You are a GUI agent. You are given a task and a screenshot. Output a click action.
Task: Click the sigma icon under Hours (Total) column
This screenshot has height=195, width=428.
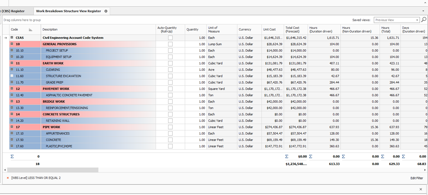(x=382, y=157)
